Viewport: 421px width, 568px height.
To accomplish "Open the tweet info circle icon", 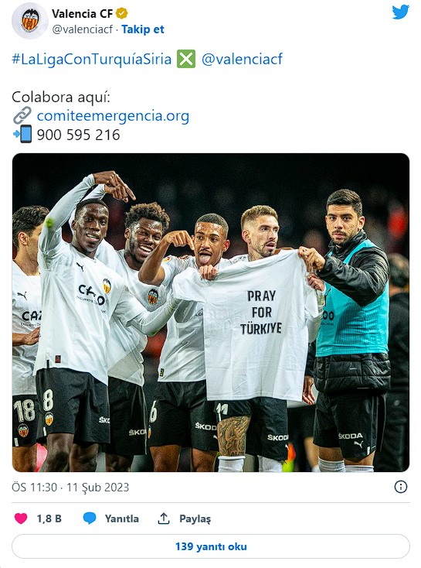I will (x=400, y=487).
